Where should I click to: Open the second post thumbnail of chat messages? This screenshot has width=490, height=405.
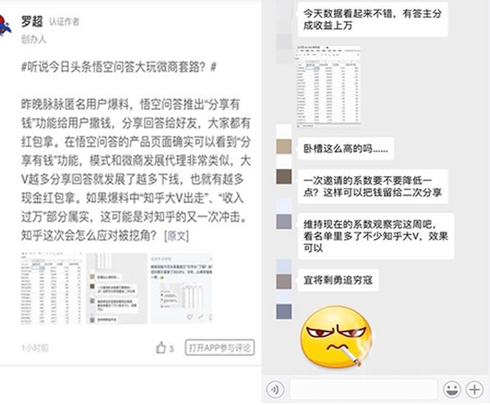tap(116, 288)
